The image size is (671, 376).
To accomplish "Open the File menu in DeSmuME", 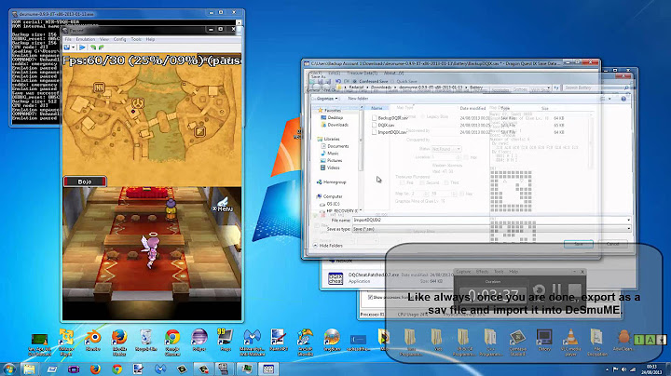I will (x=68, y=39).
